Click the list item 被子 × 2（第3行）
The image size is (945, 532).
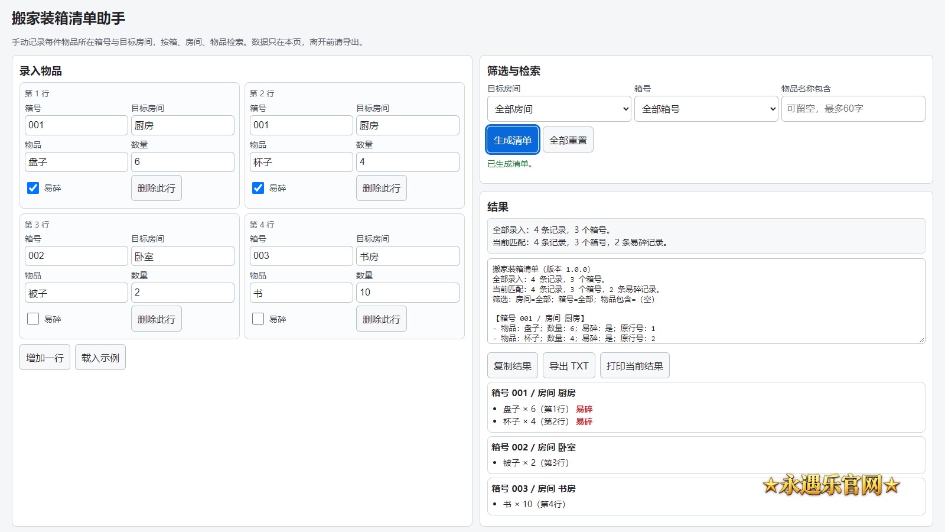coord(536,463)
